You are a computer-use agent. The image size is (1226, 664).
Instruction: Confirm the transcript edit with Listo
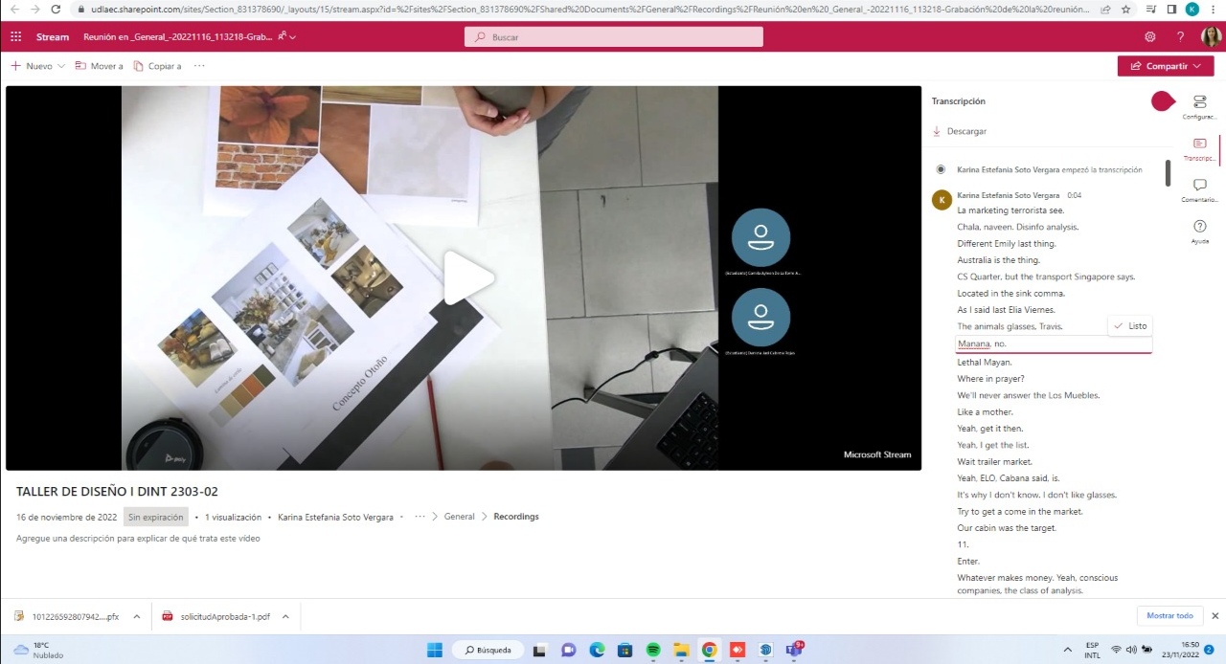pyautogui.click(x=1129, y=325)
